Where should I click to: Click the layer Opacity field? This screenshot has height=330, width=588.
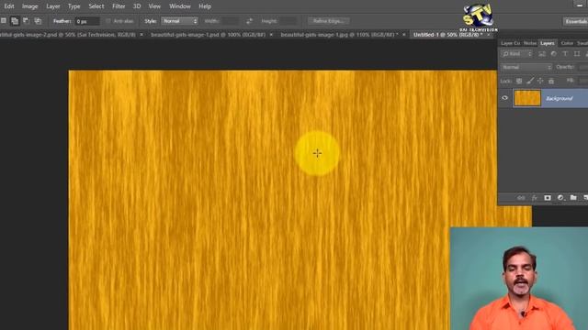[583, 67]
